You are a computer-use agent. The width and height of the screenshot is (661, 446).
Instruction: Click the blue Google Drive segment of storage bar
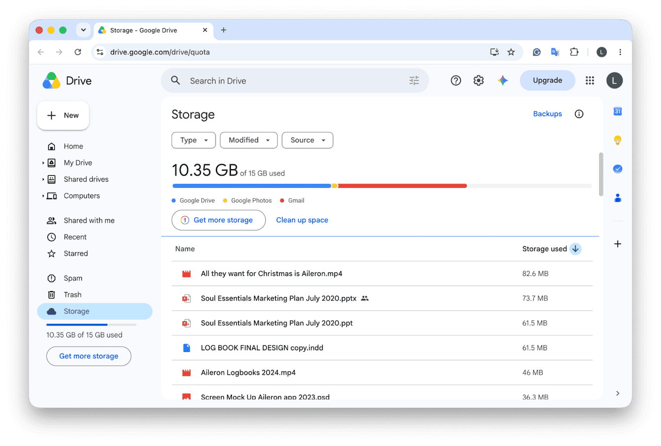[252, 186]
